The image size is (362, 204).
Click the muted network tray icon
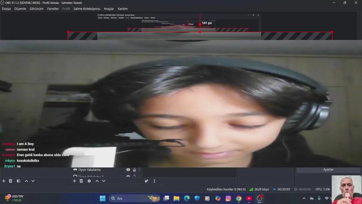coord(312,198)
